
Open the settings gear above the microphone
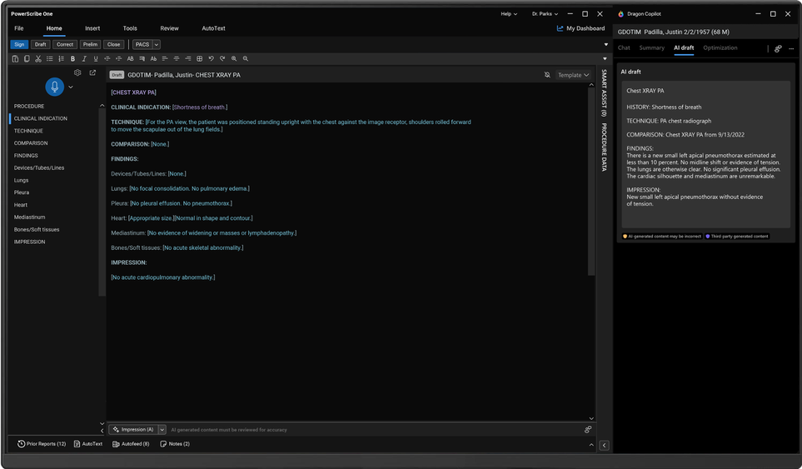click(77, 73)
